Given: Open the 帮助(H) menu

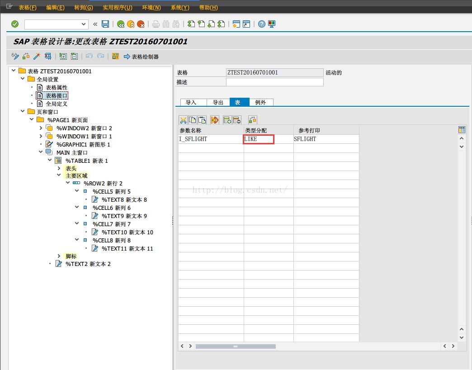Looking at the screenshot, I should 208,8.
